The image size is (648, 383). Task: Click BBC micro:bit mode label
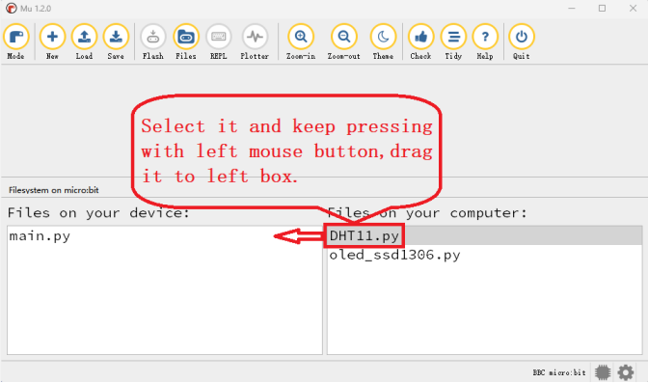tap(559, 372)
